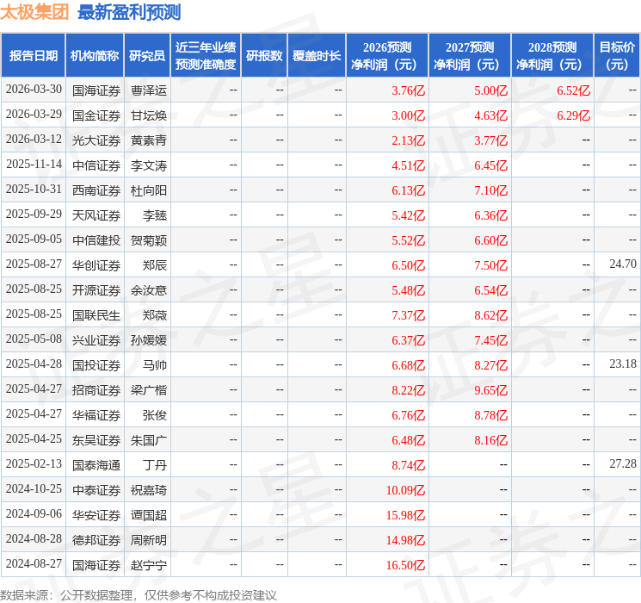This screenshot has width=641, height=603.
Task: Click the 光大证券 institution cell
Action: tap(96, 140)
